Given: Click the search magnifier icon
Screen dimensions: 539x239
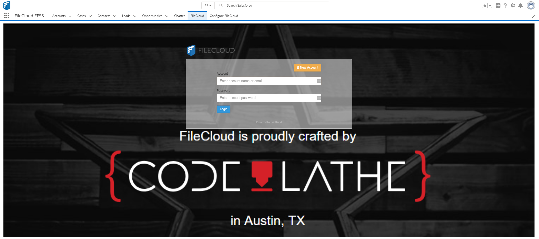Looking at the screenshot, I should coord(221,6).
